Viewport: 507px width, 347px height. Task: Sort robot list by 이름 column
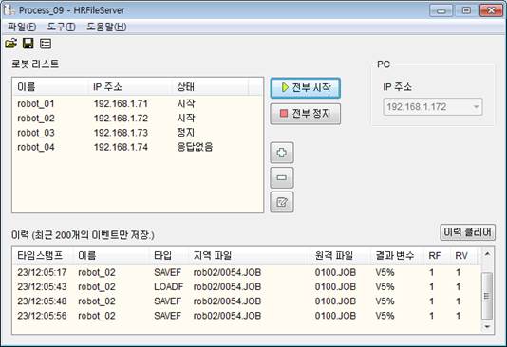pyautogui.click(x=50, y=87)
